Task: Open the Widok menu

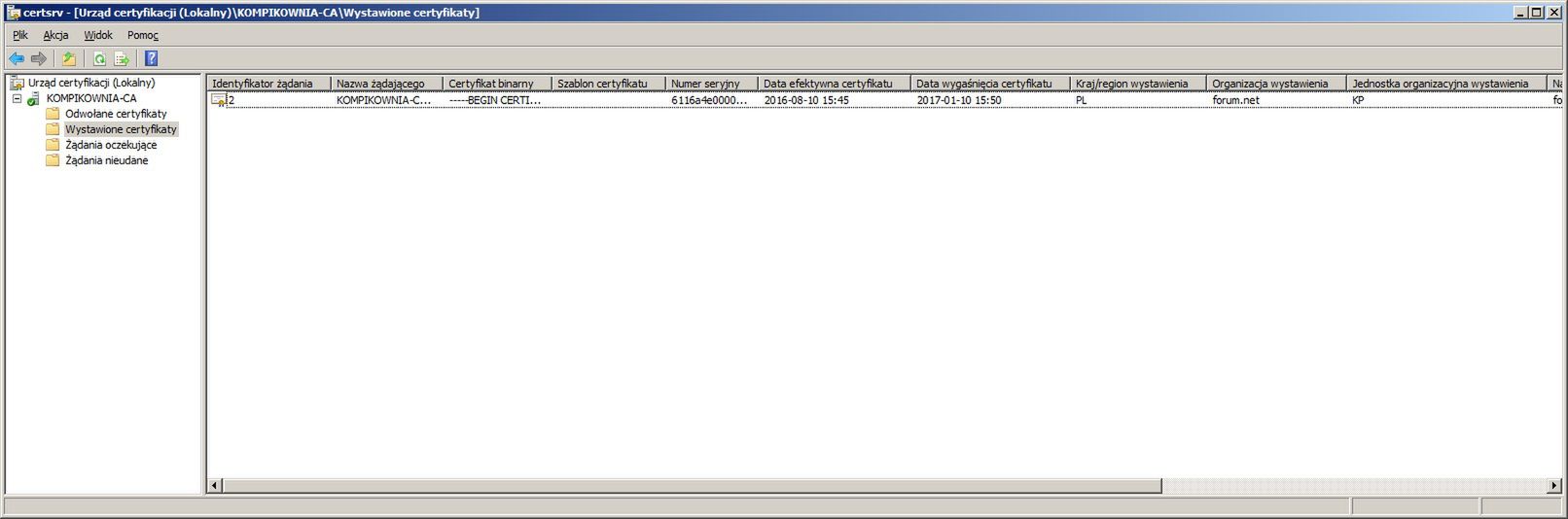Action: tap(98, 35)
